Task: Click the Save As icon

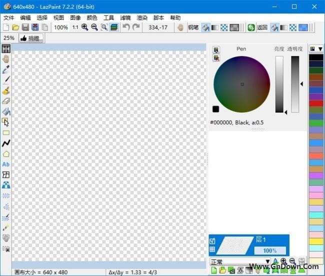Action: 35,27
